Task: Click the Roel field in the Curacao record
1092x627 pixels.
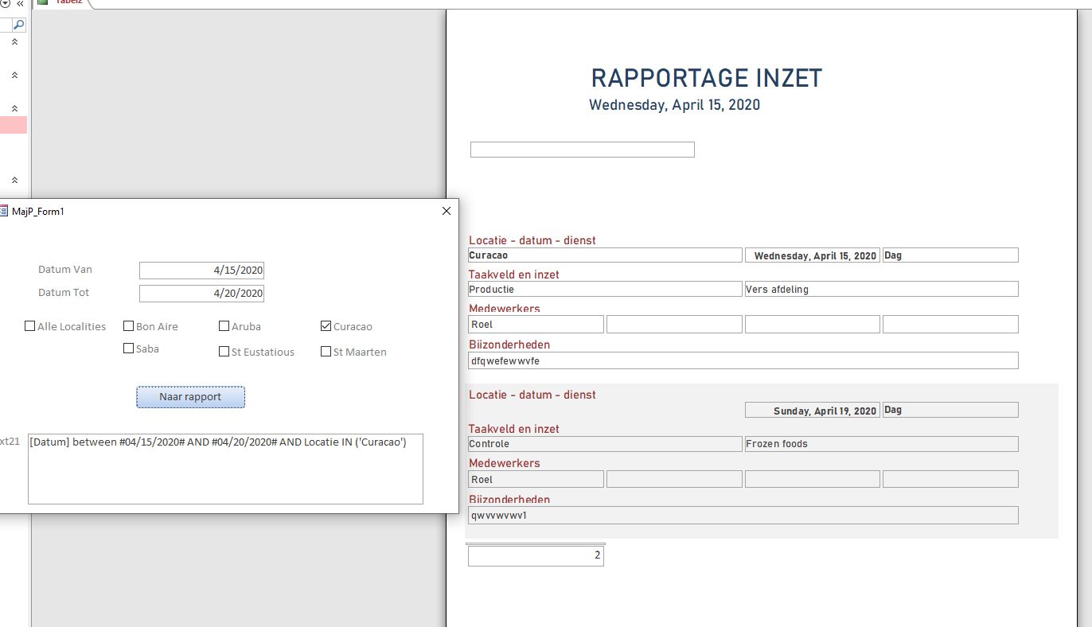Action: (536, 325)
